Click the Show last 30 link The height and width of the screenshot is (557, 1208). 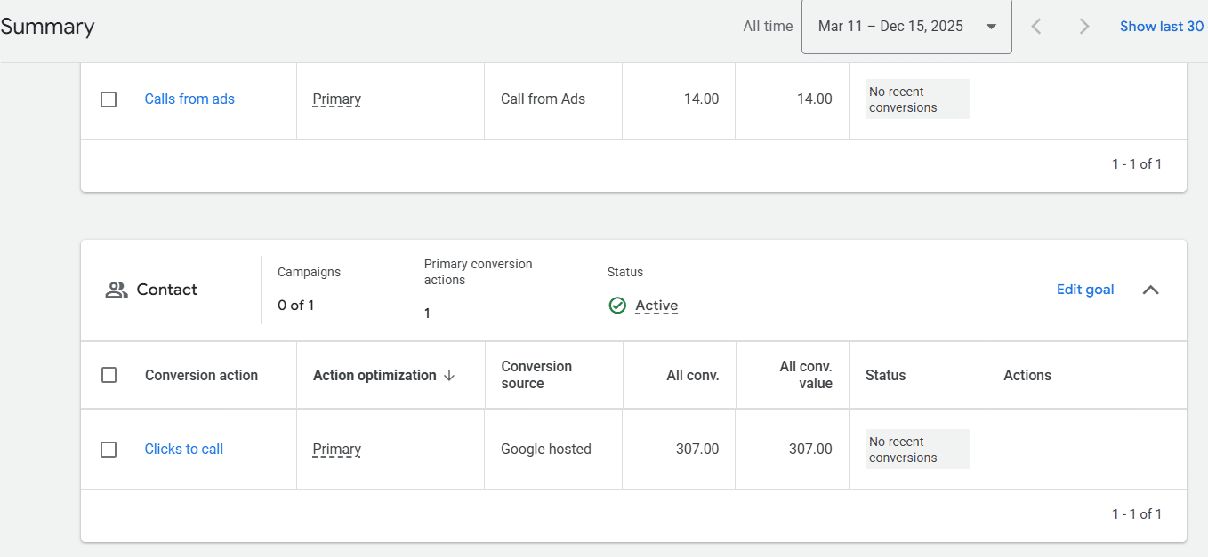[1161, 27]
